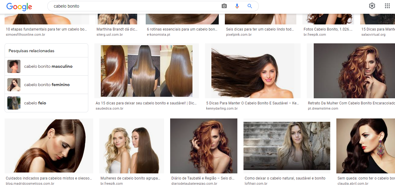Image resolution: width=395 pixels, height=185 pixels.
Task: Open the woman by stone steps image
Action: coord(287,146)
